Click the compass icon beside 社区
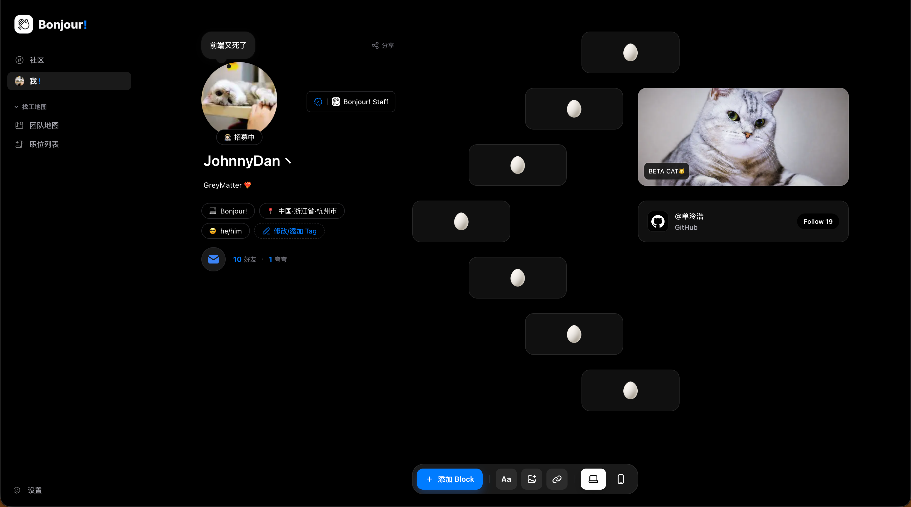 point(20,60)
